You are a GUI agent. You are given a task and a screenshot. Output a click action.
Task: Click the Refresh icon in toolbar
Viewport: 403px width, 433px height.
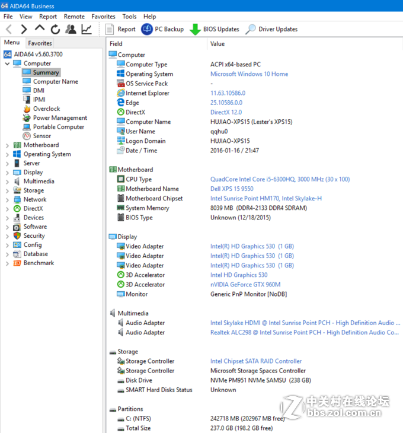click(55, 29)
